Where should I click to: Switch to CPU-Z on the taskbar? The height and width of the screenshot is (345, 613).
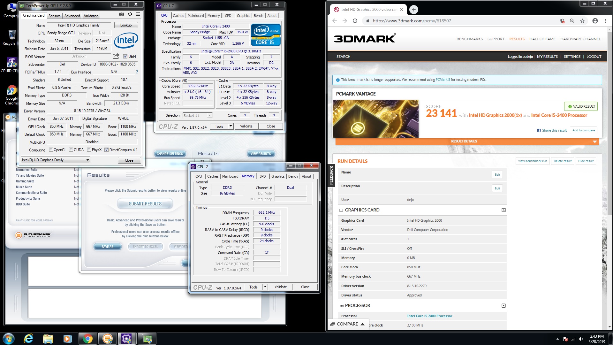[127, 339]
